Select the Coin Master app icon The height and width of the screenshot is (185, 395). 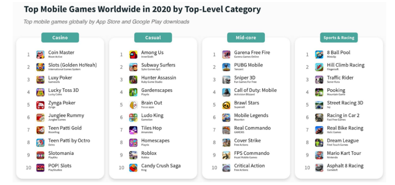40,55
